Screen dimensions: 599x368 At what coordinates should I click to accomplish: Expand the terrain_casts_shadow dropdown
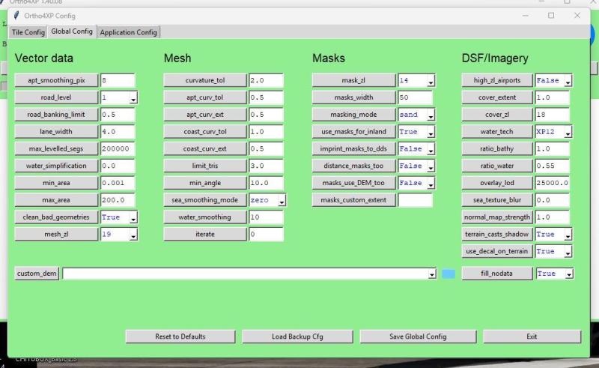pyautogui.click(x=568, y=235)
